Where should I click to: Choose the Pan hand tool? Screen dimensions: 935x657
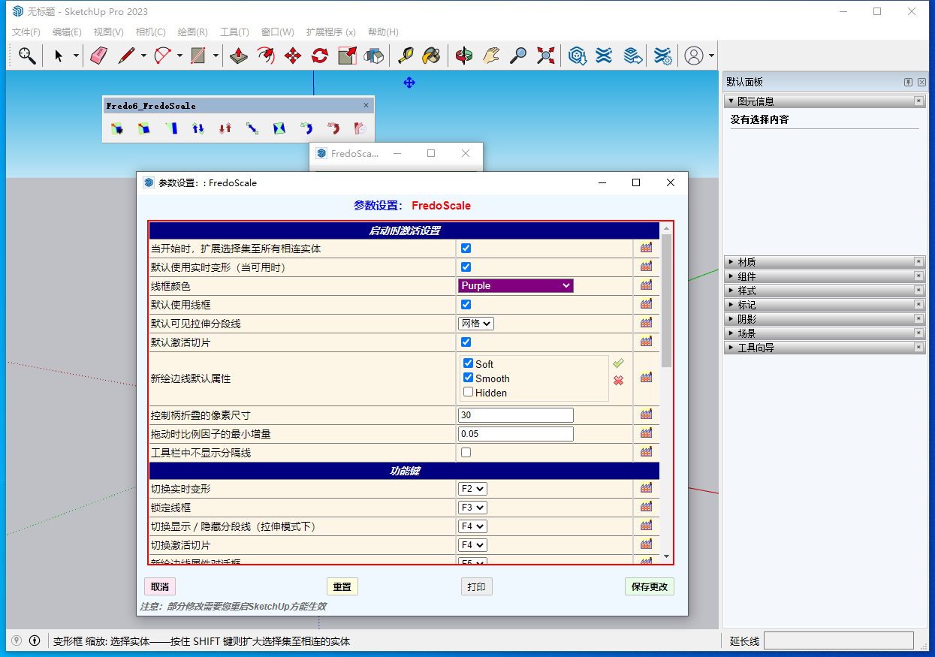click(491, 56)
